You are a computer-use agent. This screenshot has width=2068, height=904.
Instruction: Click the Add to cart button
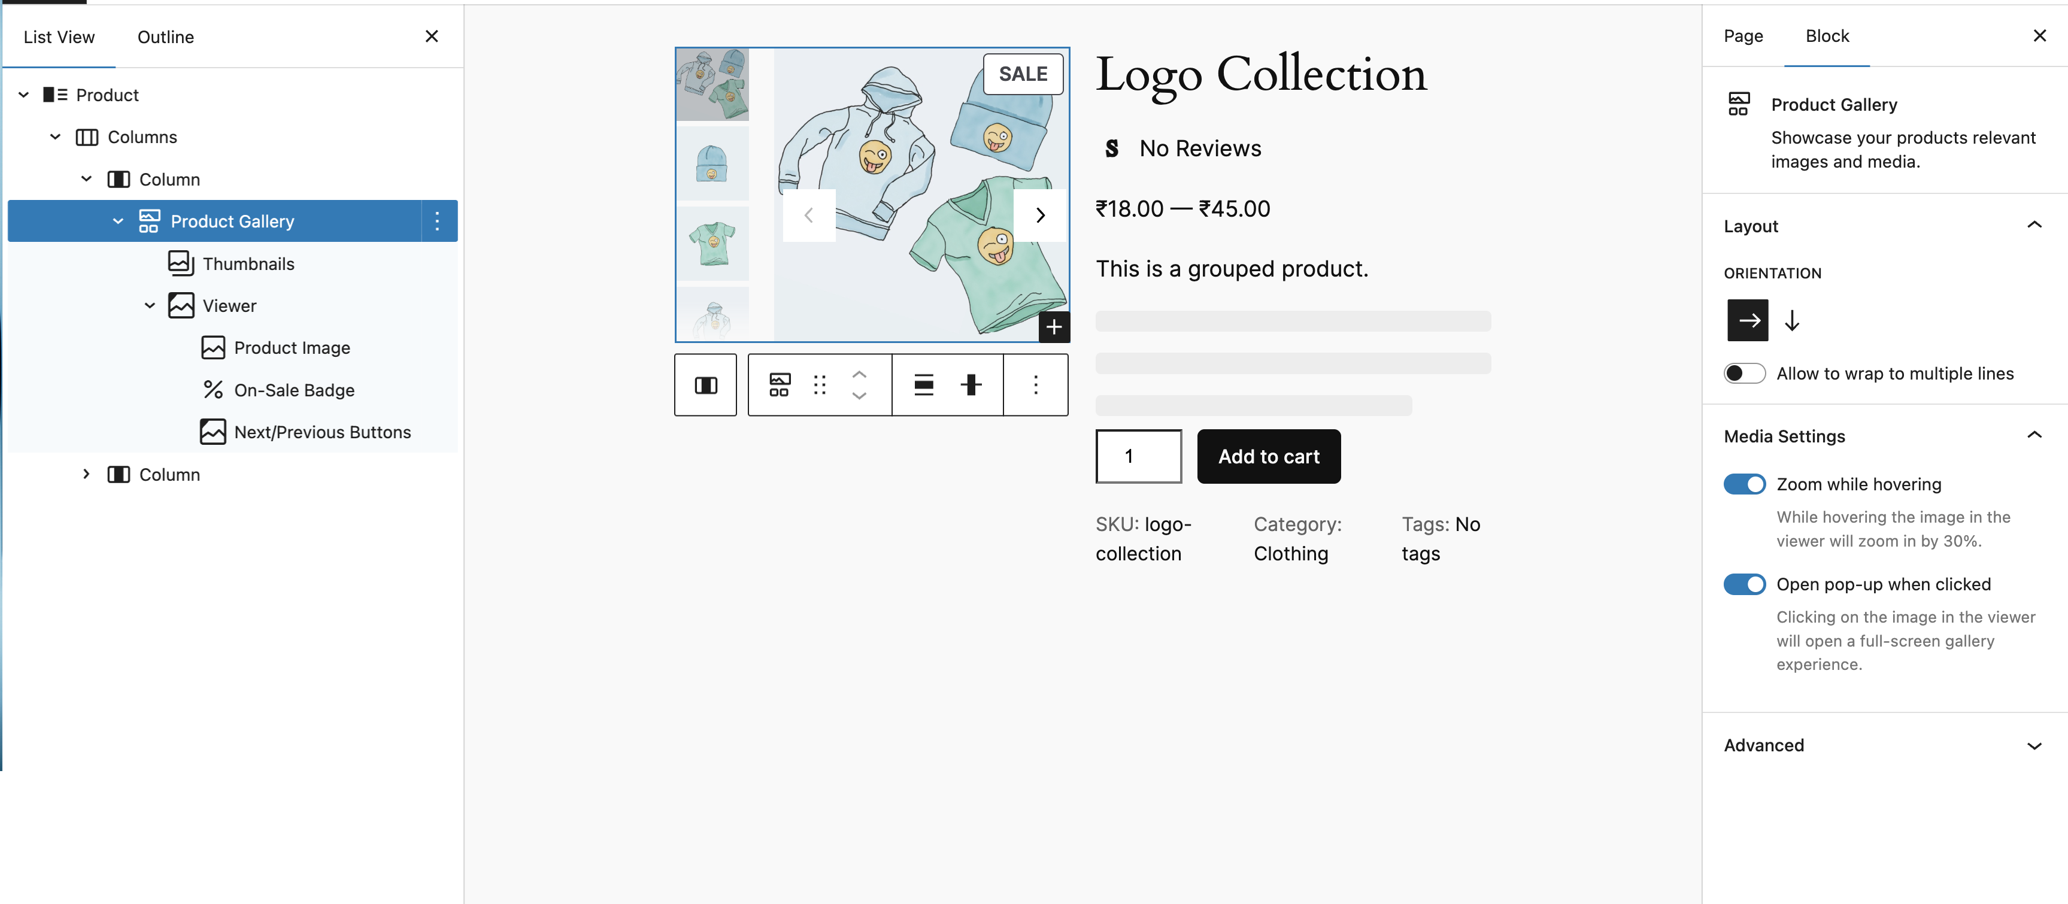[x=1269, y=457]
